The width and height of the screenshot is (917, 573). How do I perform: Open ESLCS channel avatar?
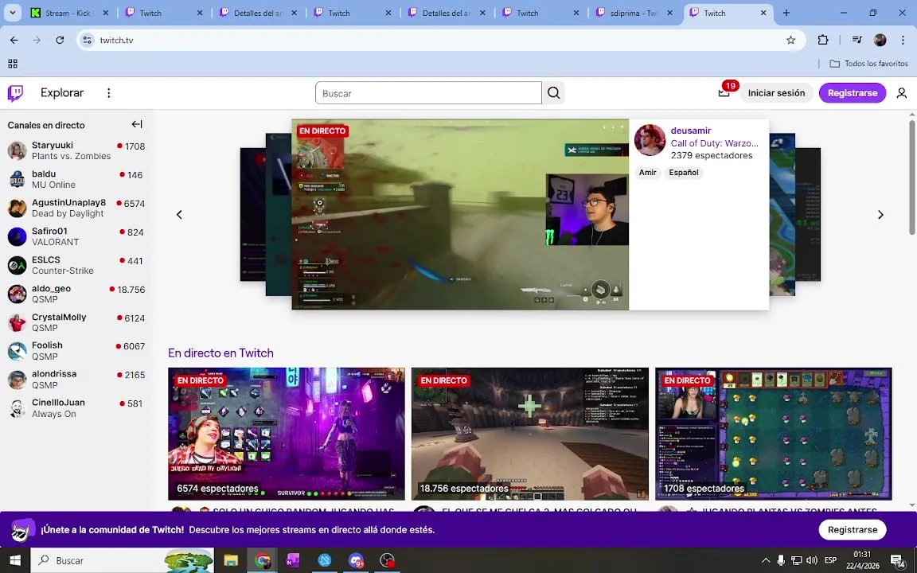click(x=17, y=266)
